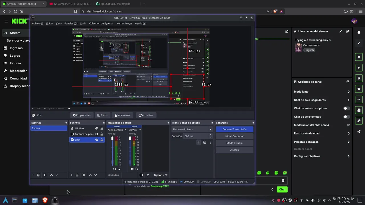The height and width of the screenshot is (205, 365).
Task: Pop out the Información del stream panel
Action: click(x=347, y=31)
